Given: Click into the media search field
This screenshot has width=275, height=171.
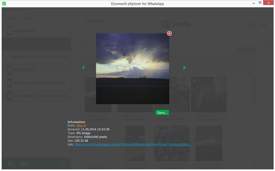Looking at the screenshot, I should [x=168, y=42].
